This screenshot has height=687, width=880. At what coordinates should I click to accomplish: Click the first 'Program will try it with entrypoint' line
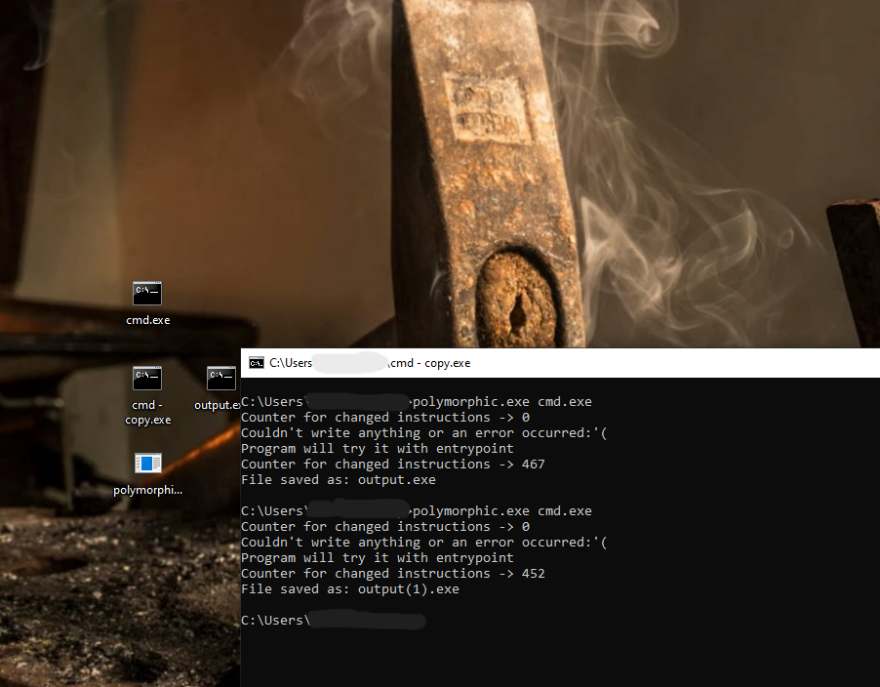378,449
